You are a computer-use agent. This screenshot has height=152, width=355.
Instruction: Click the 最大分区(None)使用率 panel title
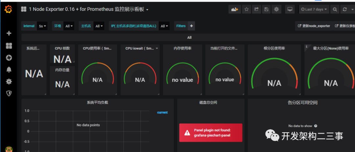tap(331, 48)
